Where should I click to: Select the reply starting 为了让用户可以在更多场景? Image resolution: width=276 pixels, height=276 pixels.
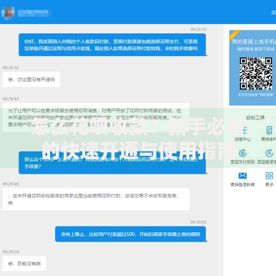pyautogui.click(x=96, y=118)
